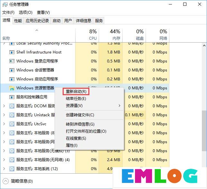
Task: Select the 进程 tab
Action: point(6,20)
